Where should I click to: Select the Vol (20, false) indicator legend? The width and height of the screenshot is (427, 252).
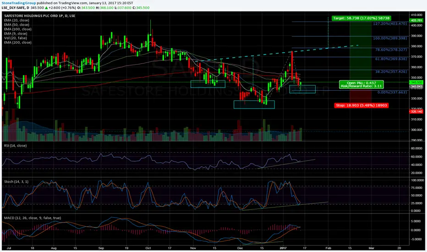click(x=15, y=38)
